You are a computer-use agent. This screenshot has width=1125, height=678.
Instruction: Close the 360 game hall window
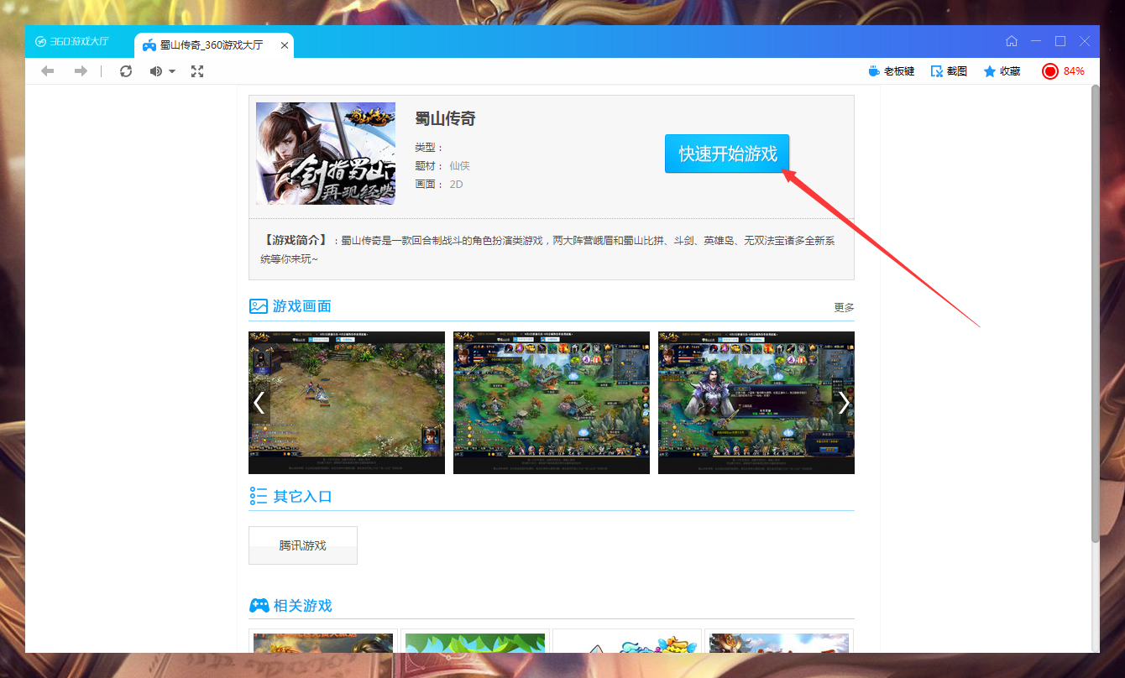tap(1085, 41)
